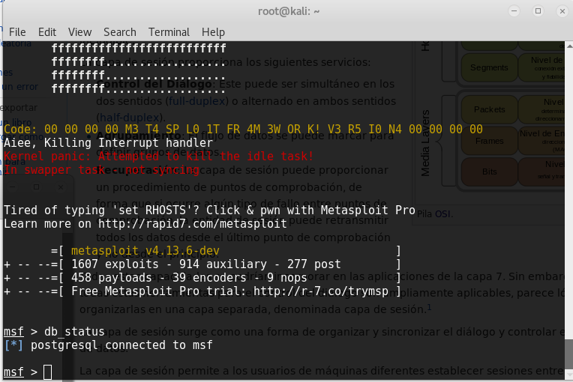
Task: Click the full-duplex link in background page
Action: point(193,99)
